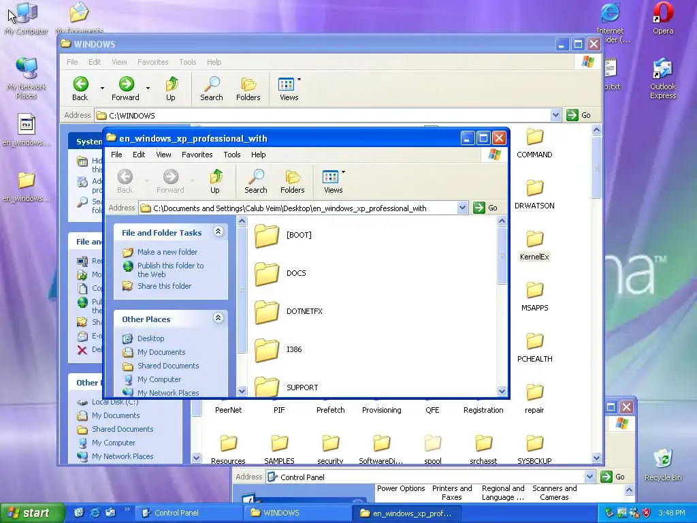Click Local Disk (C:) in the WINDOWS sidebar
Viewport: 697px width, 523px height.
(115, 402)
